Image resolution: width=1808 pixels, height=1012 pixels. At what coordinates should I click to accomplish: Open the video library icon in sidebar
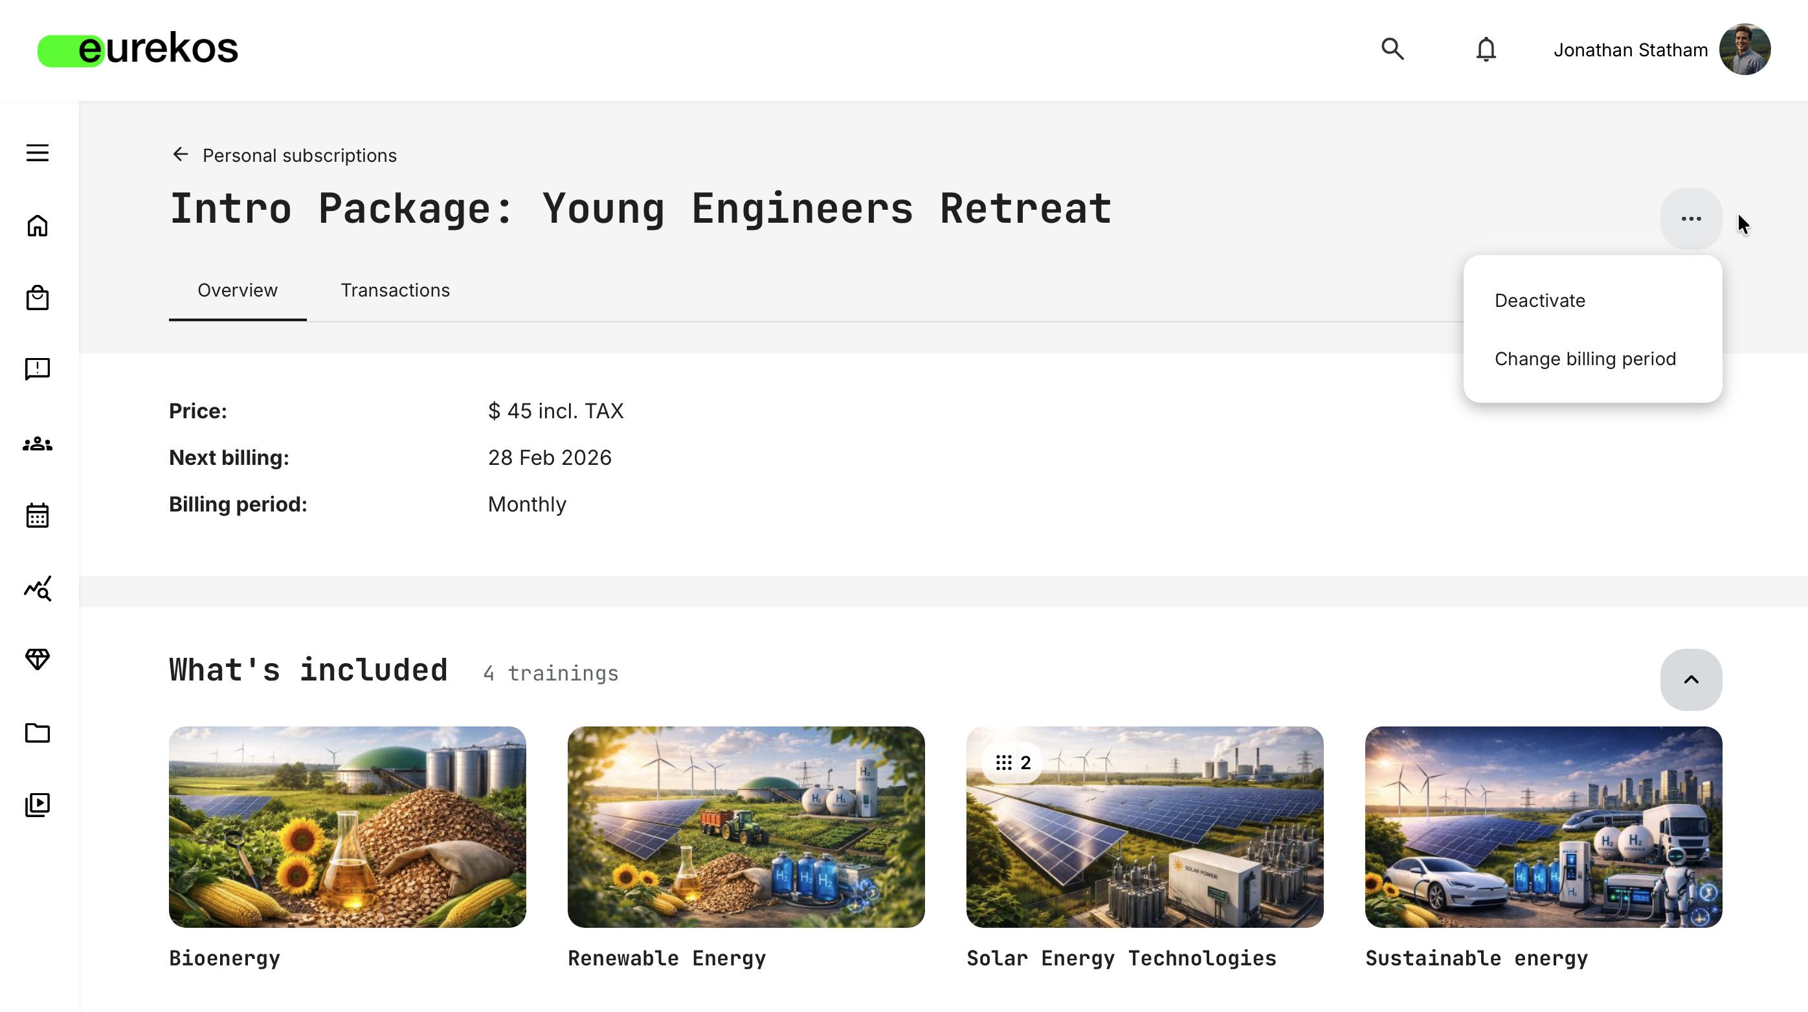coord(36,804)
